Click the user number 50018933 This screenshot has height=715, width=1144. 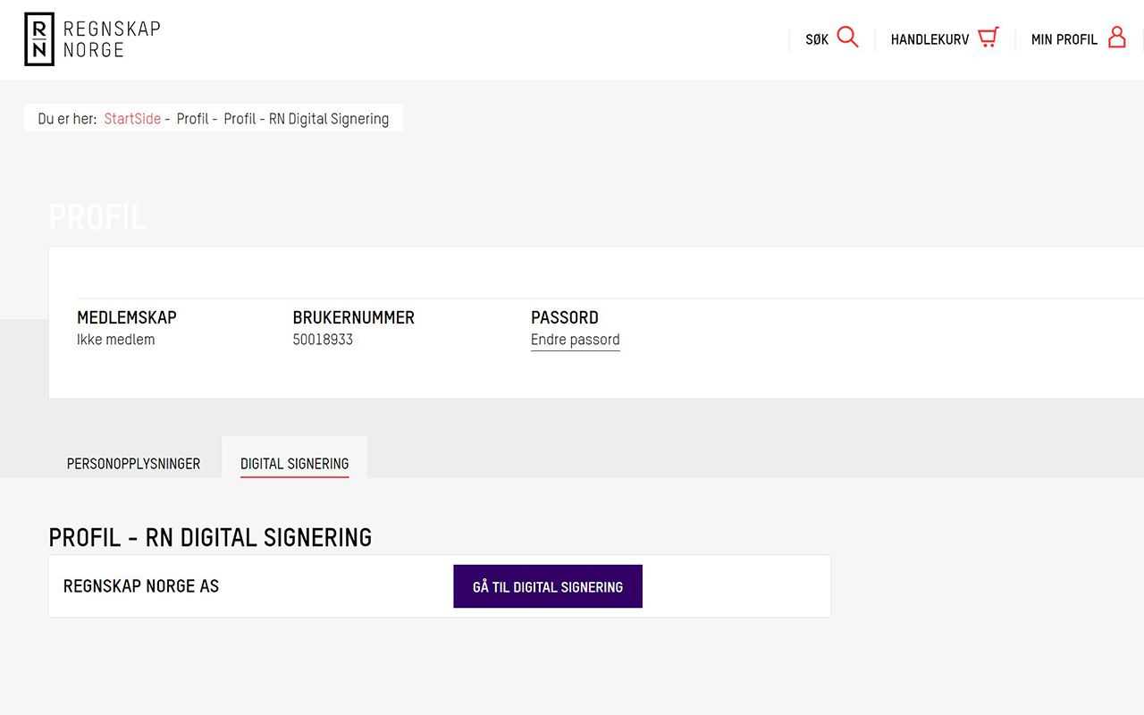click(323, 340)
